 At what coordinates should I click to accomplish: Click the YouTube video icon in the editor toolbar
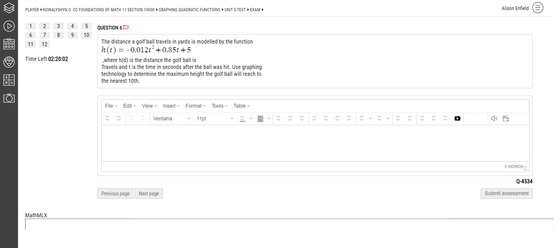[457, 119]
